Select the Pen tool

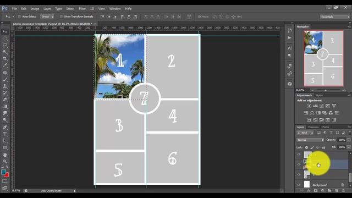5,127
